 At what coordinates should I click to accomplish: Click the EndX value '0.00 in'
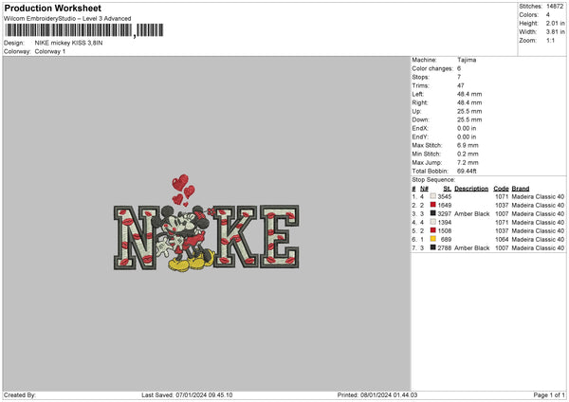[467, 128]
